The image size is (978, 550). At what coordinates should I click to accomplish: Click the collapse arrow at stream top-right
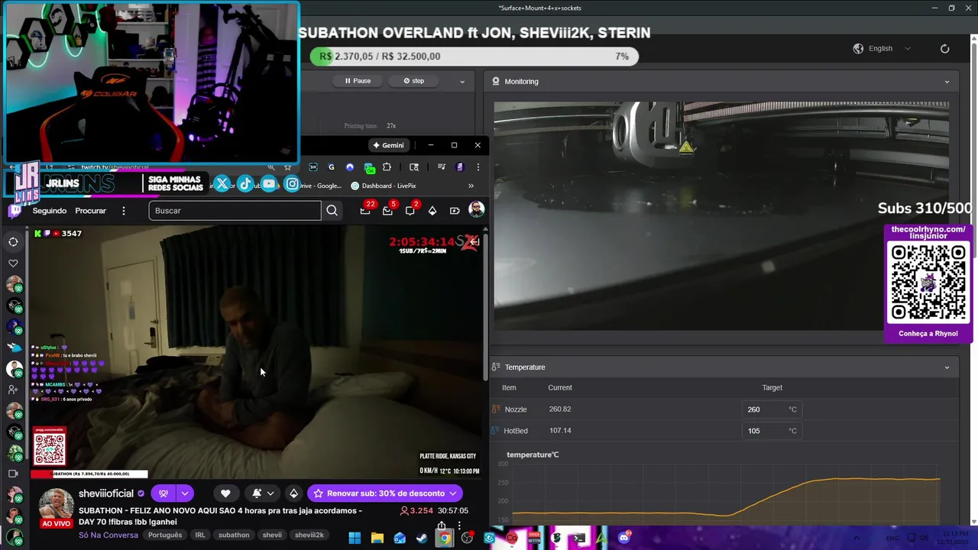[x=474, y=241]
